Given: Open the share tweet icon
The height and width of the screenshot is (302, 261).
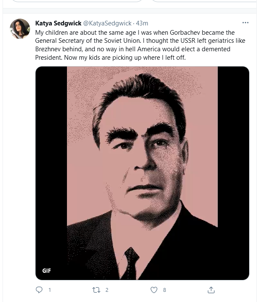Looking at the screenshot, I should [x=211, y=290].
